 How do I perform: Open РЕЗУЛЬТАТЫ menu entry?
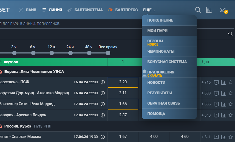169,93
